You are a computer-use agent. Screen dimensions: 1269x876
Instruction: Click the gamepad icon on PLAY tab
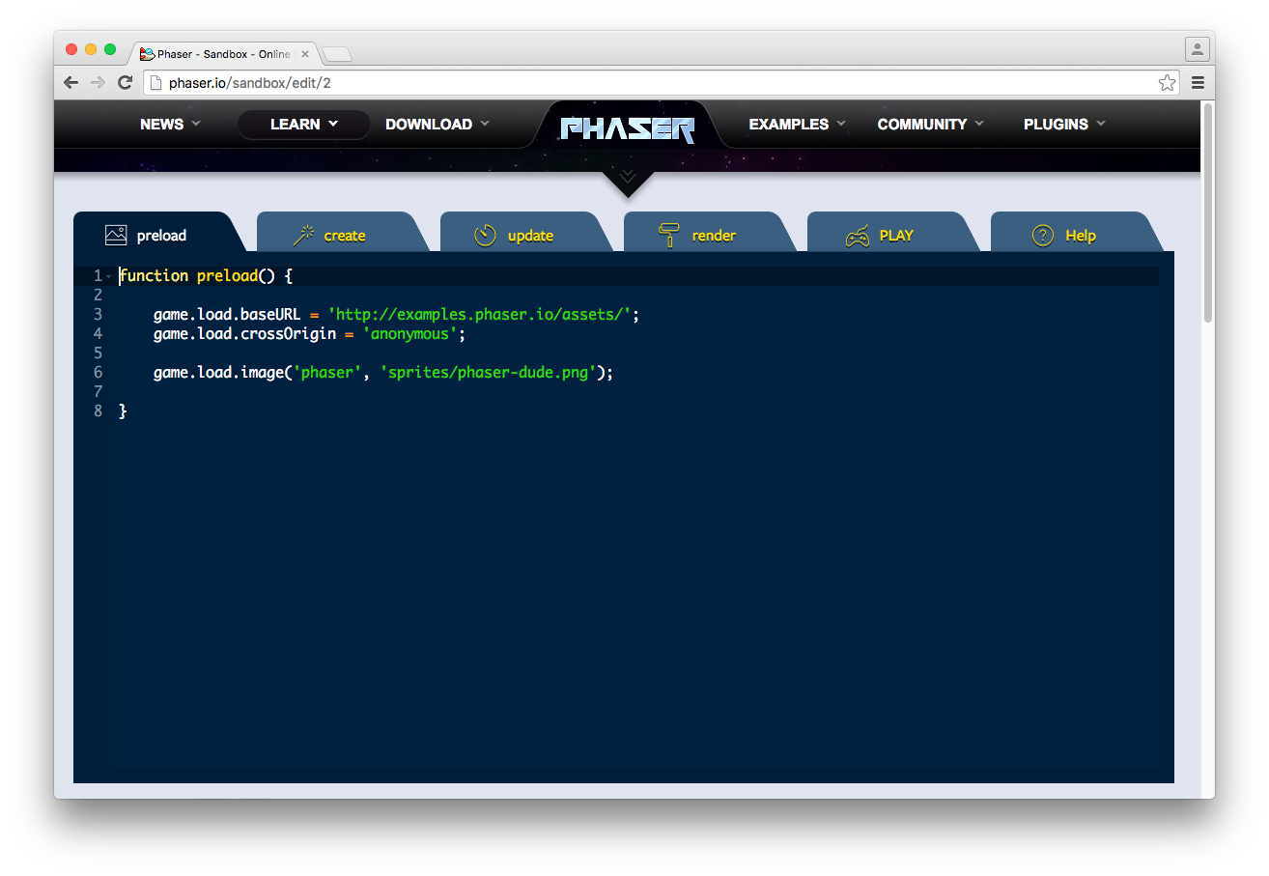857,236
